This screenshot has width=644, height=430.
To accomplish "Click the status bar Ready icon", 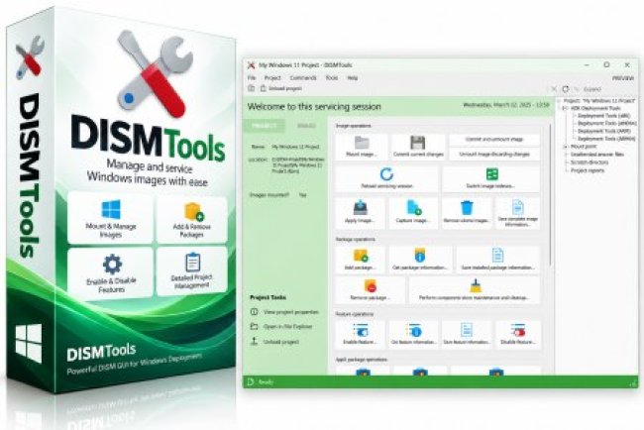I will coord(251,382).
